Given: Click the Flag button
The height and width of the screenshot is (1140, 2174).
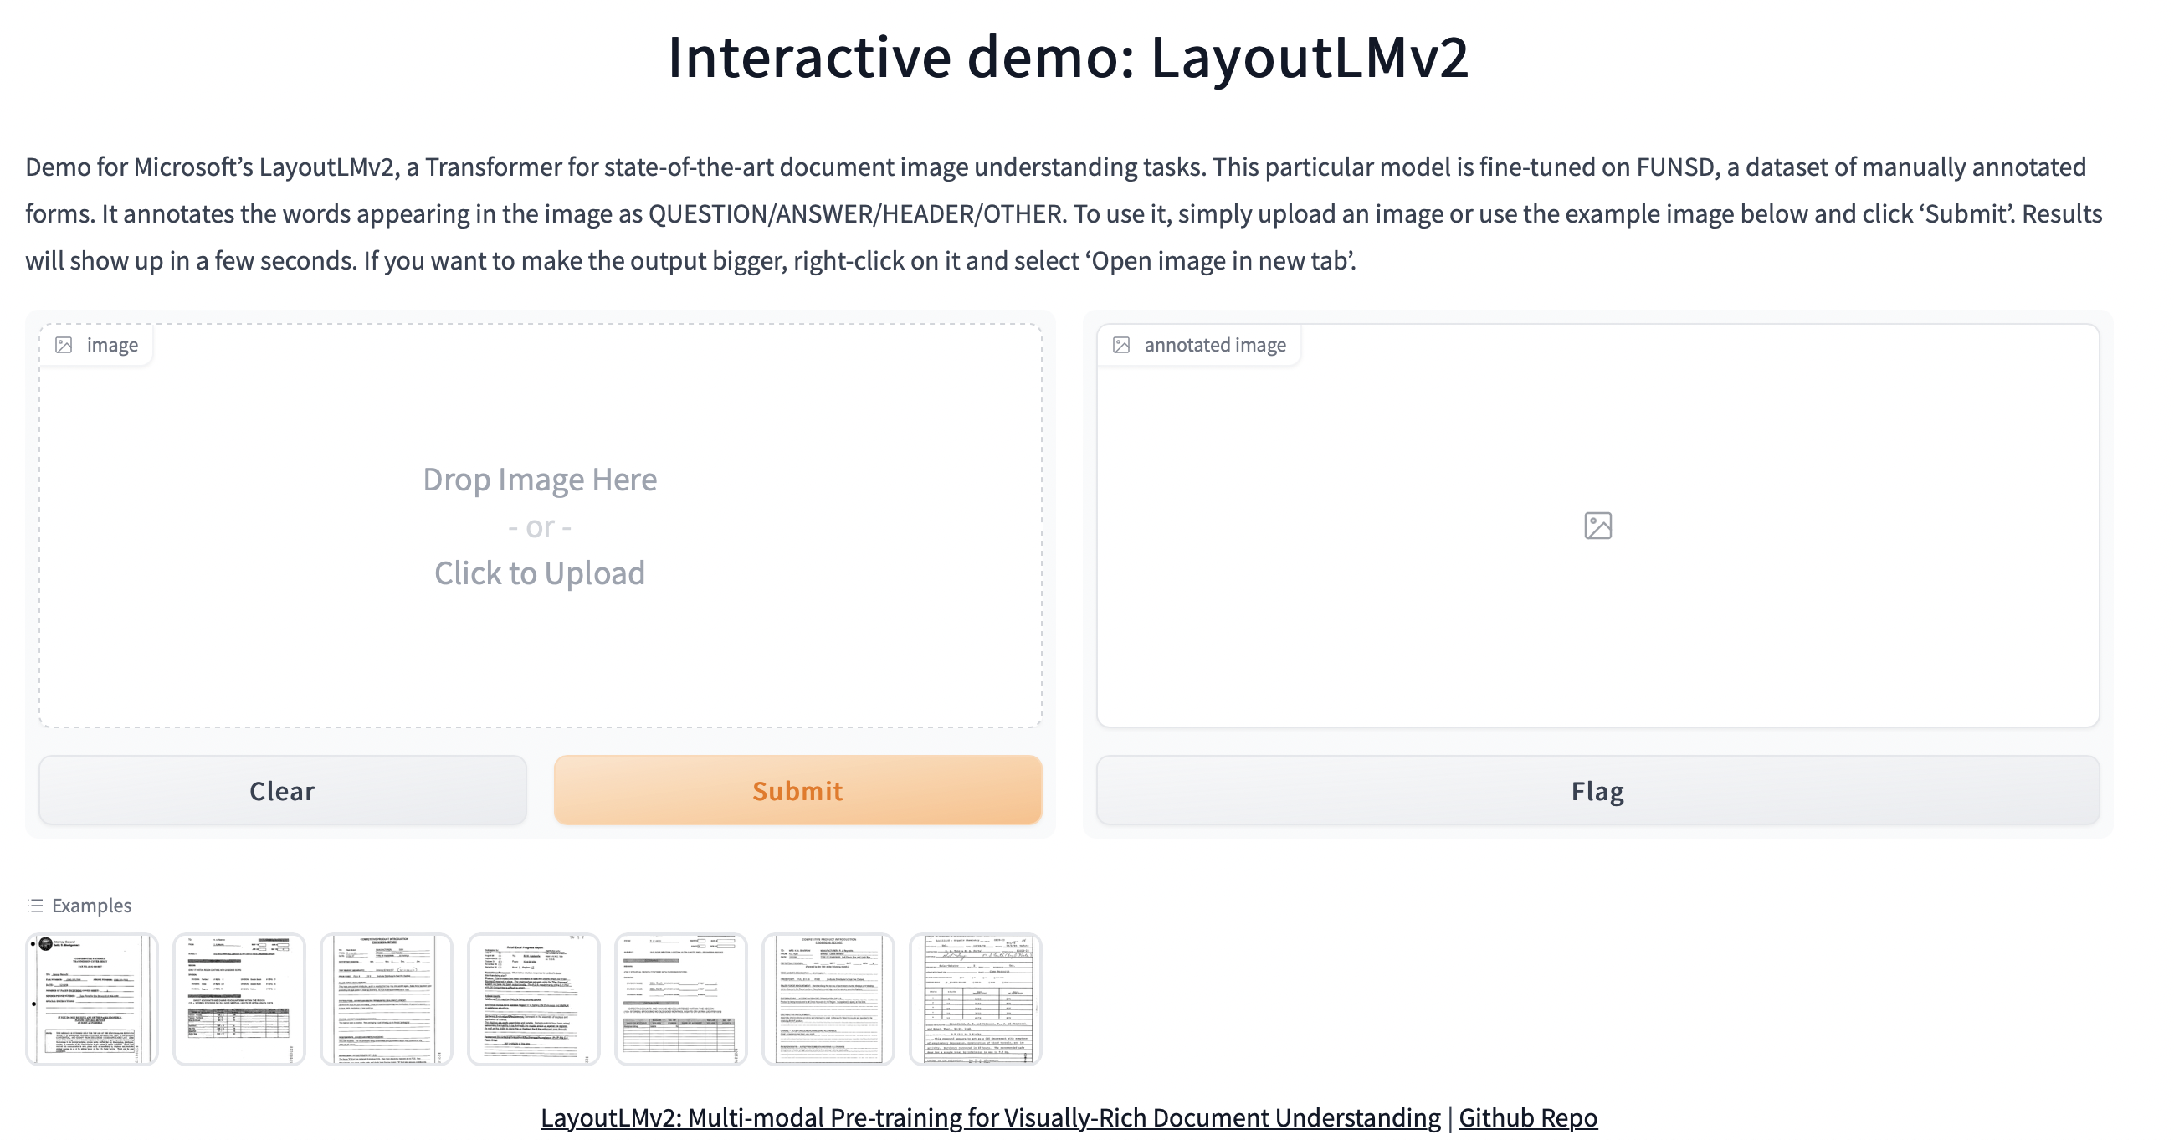Looking at the screenshot, I should (1596, 790).
